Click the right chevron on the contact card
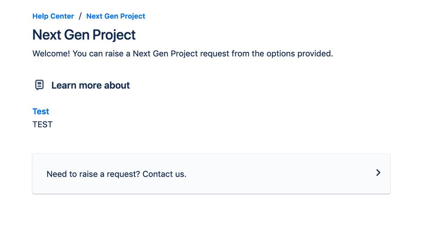The image size is (432, 225). [x=378, y=173]
